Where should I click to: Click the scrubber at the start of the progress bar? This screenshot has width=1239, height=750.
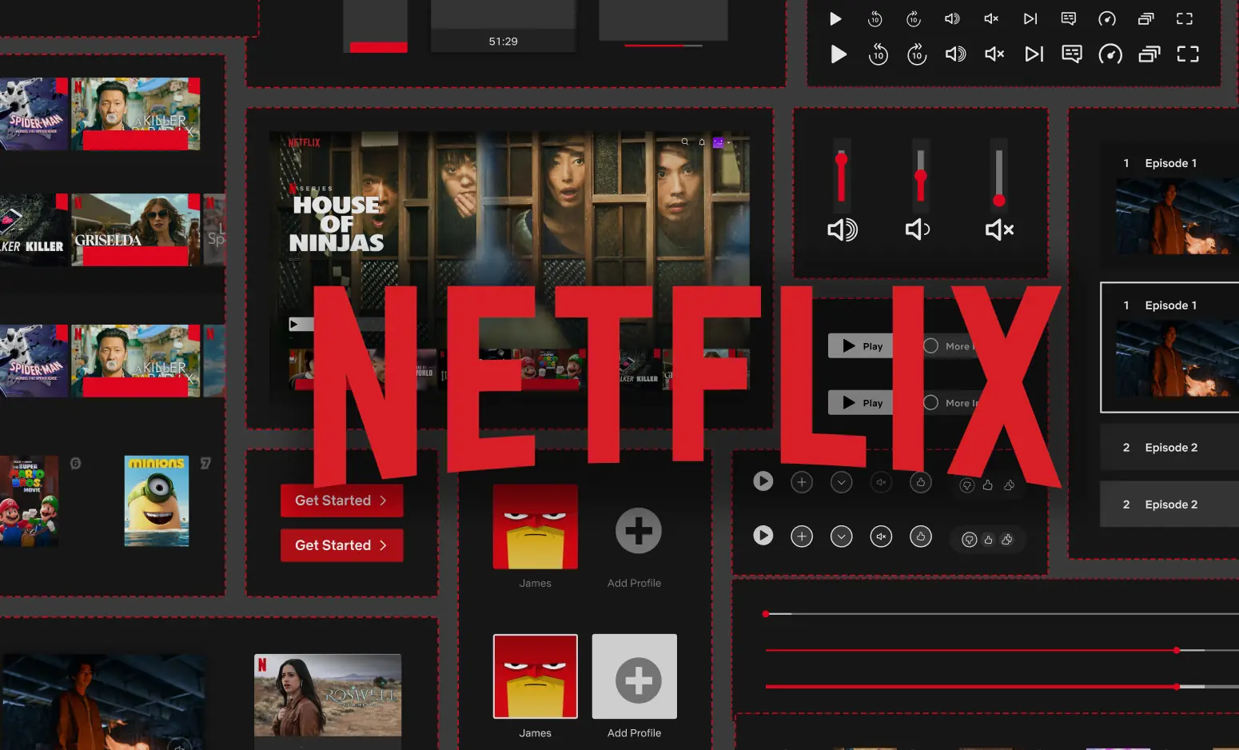coord(766,614)
